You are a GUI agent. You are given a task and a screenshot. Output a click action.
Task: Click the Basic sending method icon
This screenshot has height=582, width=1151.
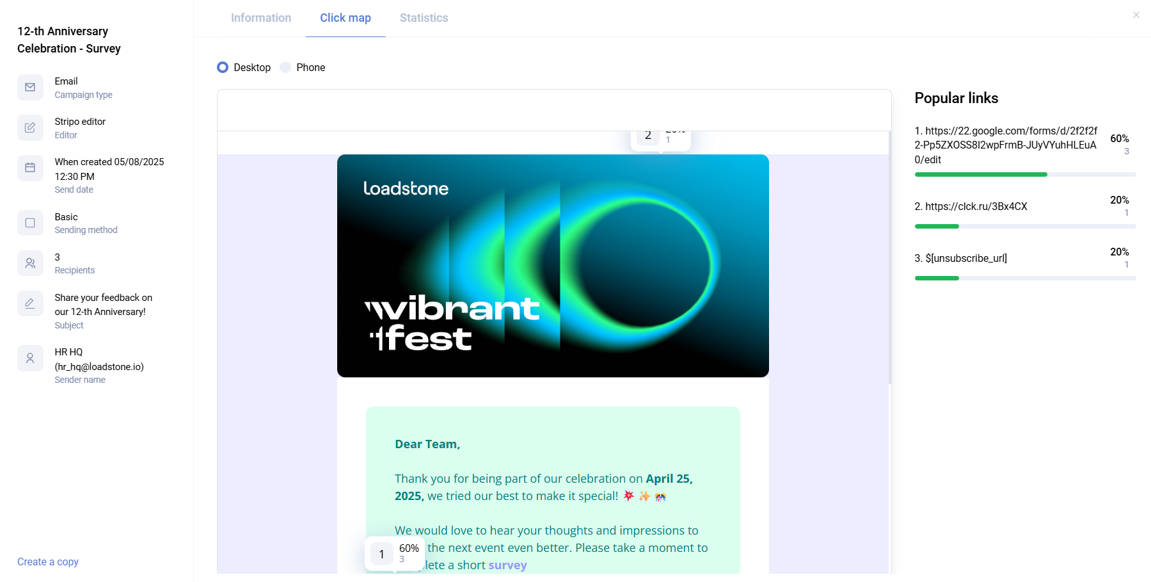coord(30,223)
